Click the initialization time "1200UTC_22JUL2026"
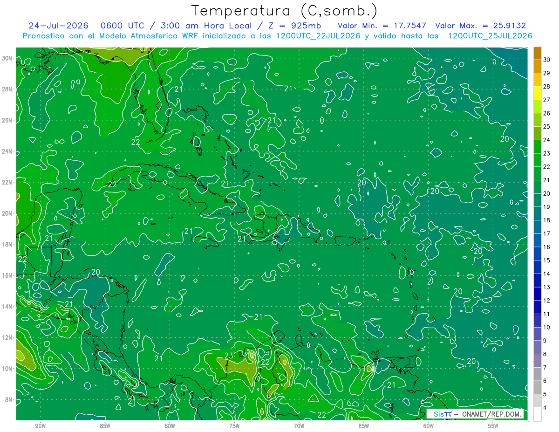 pyautogui.click(x=318, y=36)
